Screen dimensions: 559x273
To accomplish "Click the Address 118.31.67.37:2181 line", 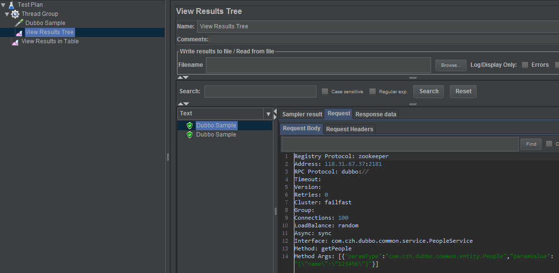I will pos(338,164).
